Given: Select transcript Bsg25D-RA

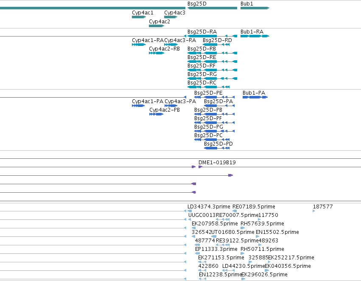Looking at the screenshot, I should 212,36.
